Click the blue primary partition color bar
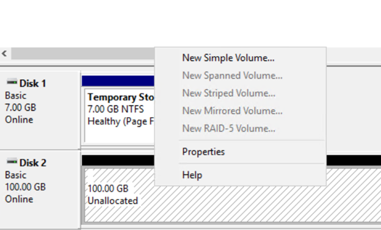Screen dimensions: 381x230 coord(118,81)
